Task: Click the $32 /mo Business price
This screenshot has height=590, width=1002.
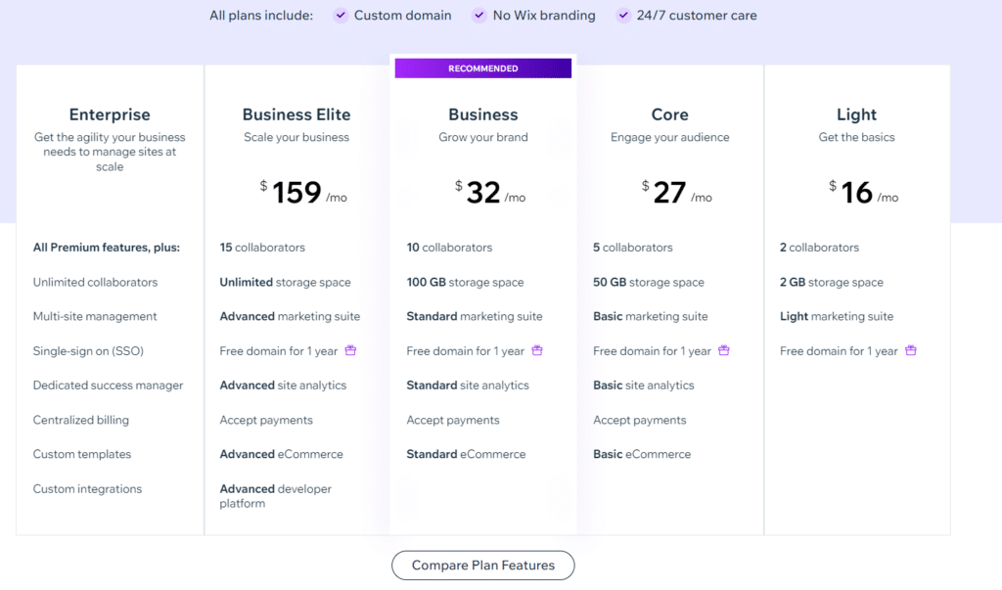Action: [484, 193]
